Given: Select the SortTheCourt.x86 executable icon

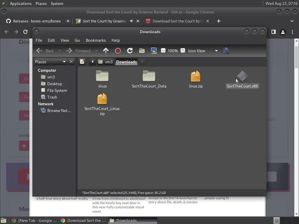Looking at the screenshot, I should pos(242,76).
